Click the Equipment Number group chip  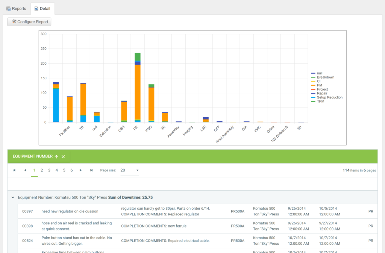(39, 156)
